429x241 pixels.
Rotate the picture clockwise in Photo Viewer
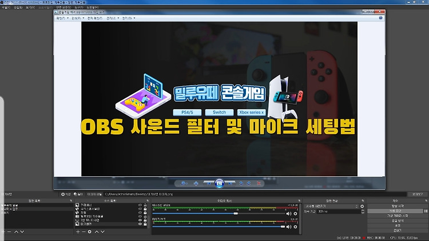coord(249,183)
